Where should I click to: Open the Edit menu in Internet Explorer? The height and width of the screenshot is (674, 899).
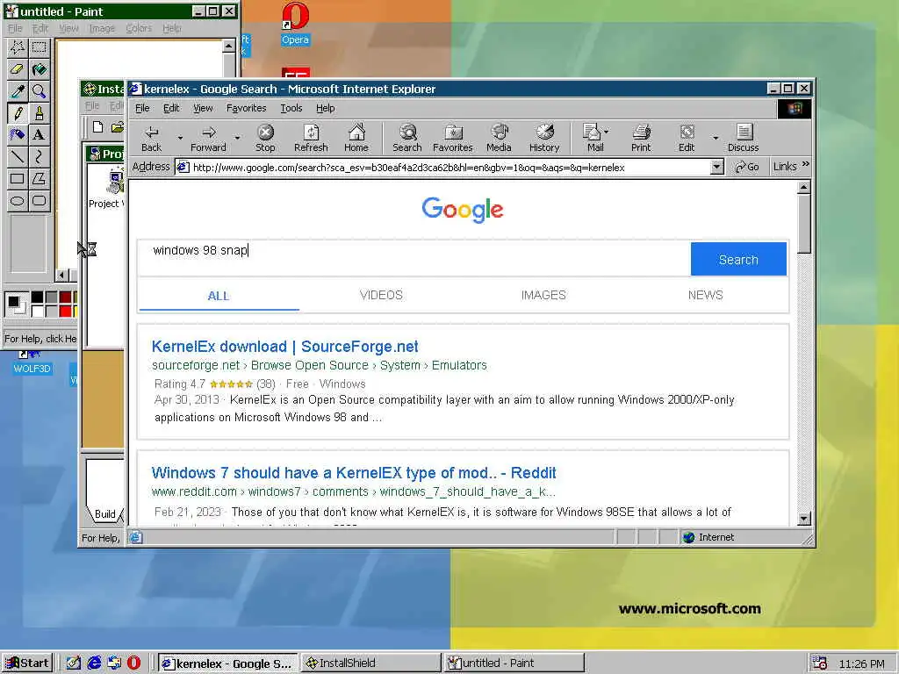point(171,108)
